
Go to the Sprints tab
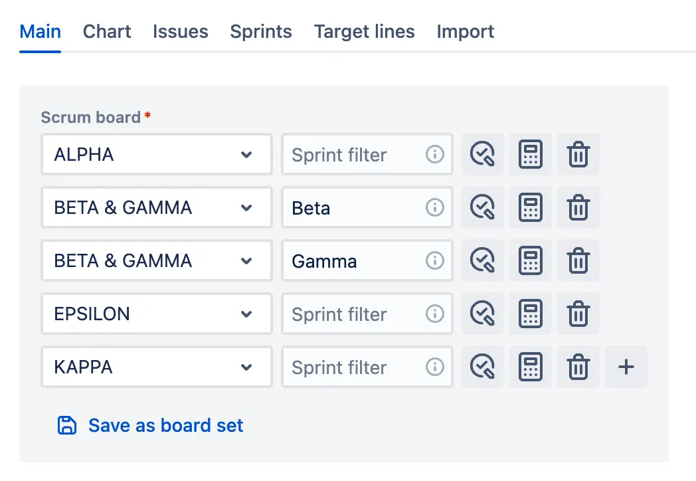click(261, 31)
